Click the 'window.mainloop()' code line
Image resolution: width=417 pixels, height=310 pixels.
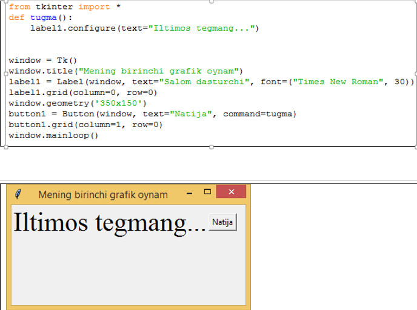coord(53,135)
